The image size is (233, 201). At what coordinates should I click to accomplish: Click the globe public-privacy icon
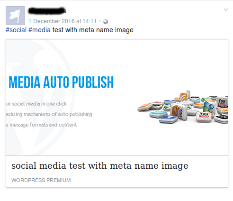click(106, 22)
